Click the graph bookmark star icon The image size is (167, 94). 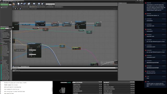click(x=13, y=9)
